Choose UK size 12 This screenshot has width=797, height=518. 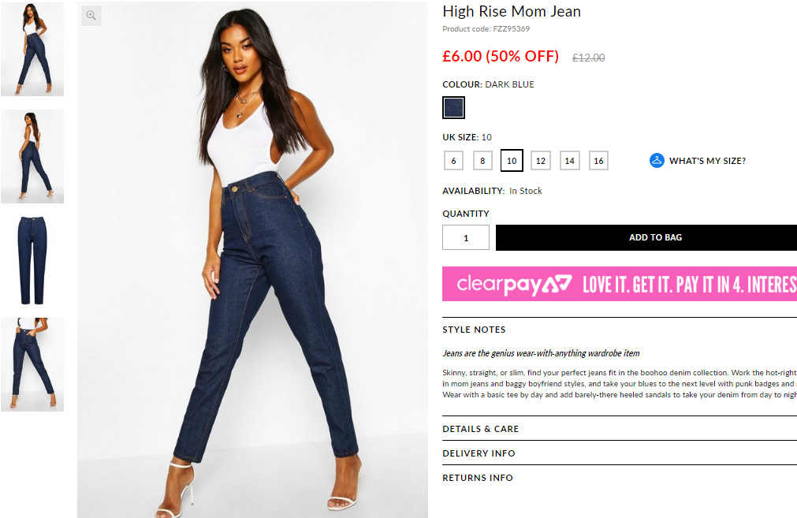click(x=540, y=161)
